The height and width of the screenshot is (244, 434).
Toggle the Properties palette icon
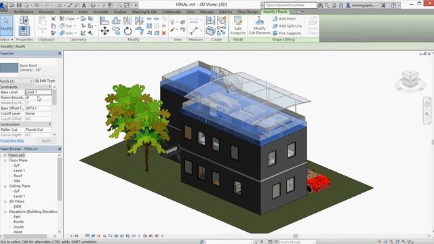point(24,30)
